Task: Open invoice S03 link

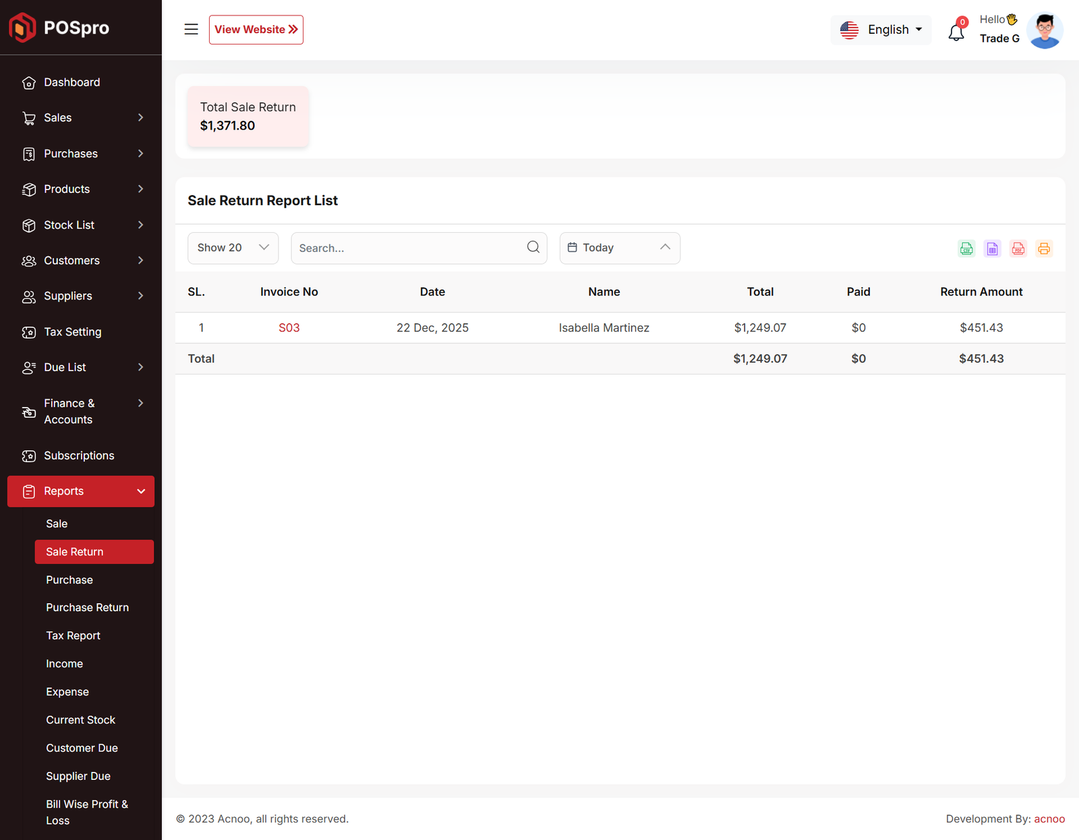Action: click(289, 328)
